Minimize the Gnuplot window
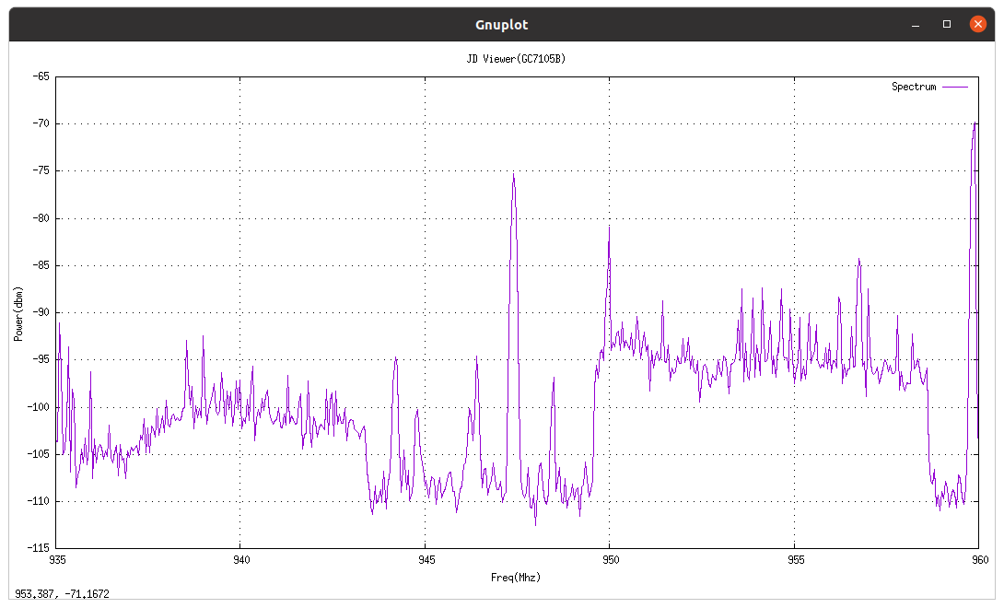The height and width of the screenshot is (608, 1004). click(x=915, y=24)
